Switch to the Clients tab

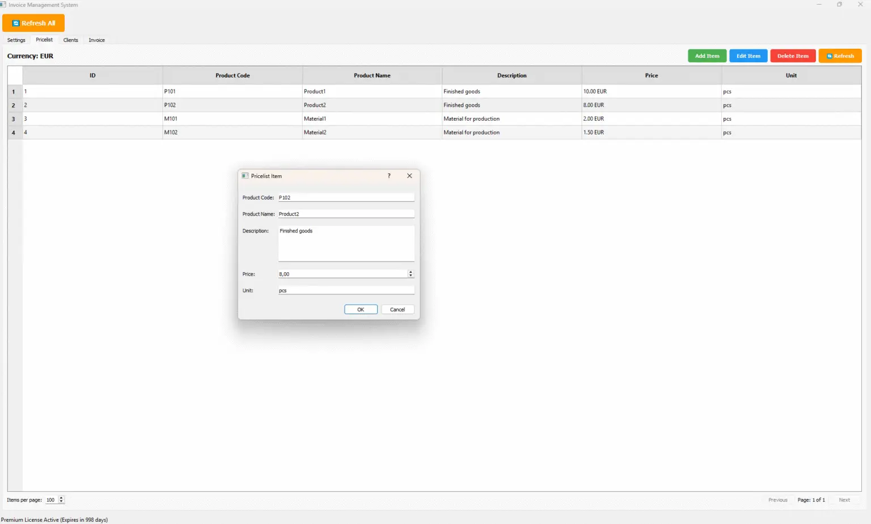click(71, 40)
